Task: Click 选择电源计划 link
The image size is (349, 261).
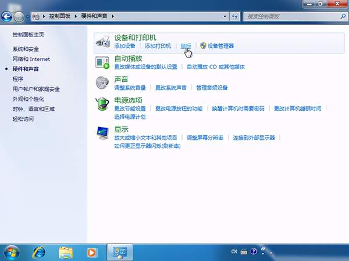Action: 130,117
